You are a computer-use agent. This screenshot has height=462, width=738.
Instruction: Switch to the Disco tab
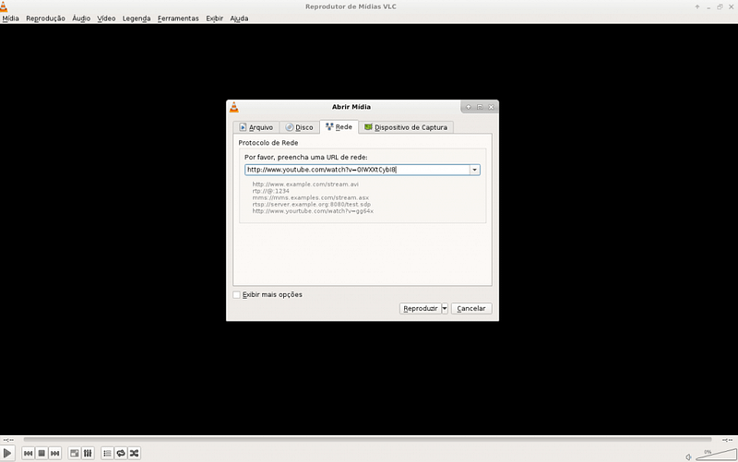(299, 127)
